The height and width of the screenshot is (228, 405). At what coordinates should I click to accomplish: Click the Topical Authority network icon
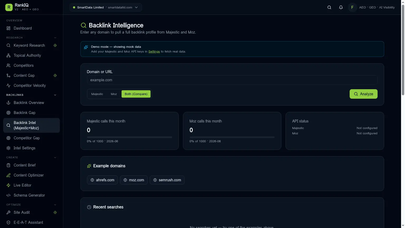click(x=8, y=55)
